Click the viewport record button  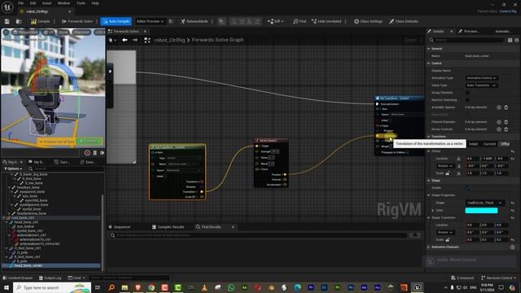pyautogui.click(x=87, y=153)
